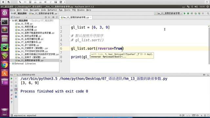Image resolution: width=210 pixels, height=118 pixels.
Task: Place cursor on line 1 gl_list code
Action: coord(90,27)
